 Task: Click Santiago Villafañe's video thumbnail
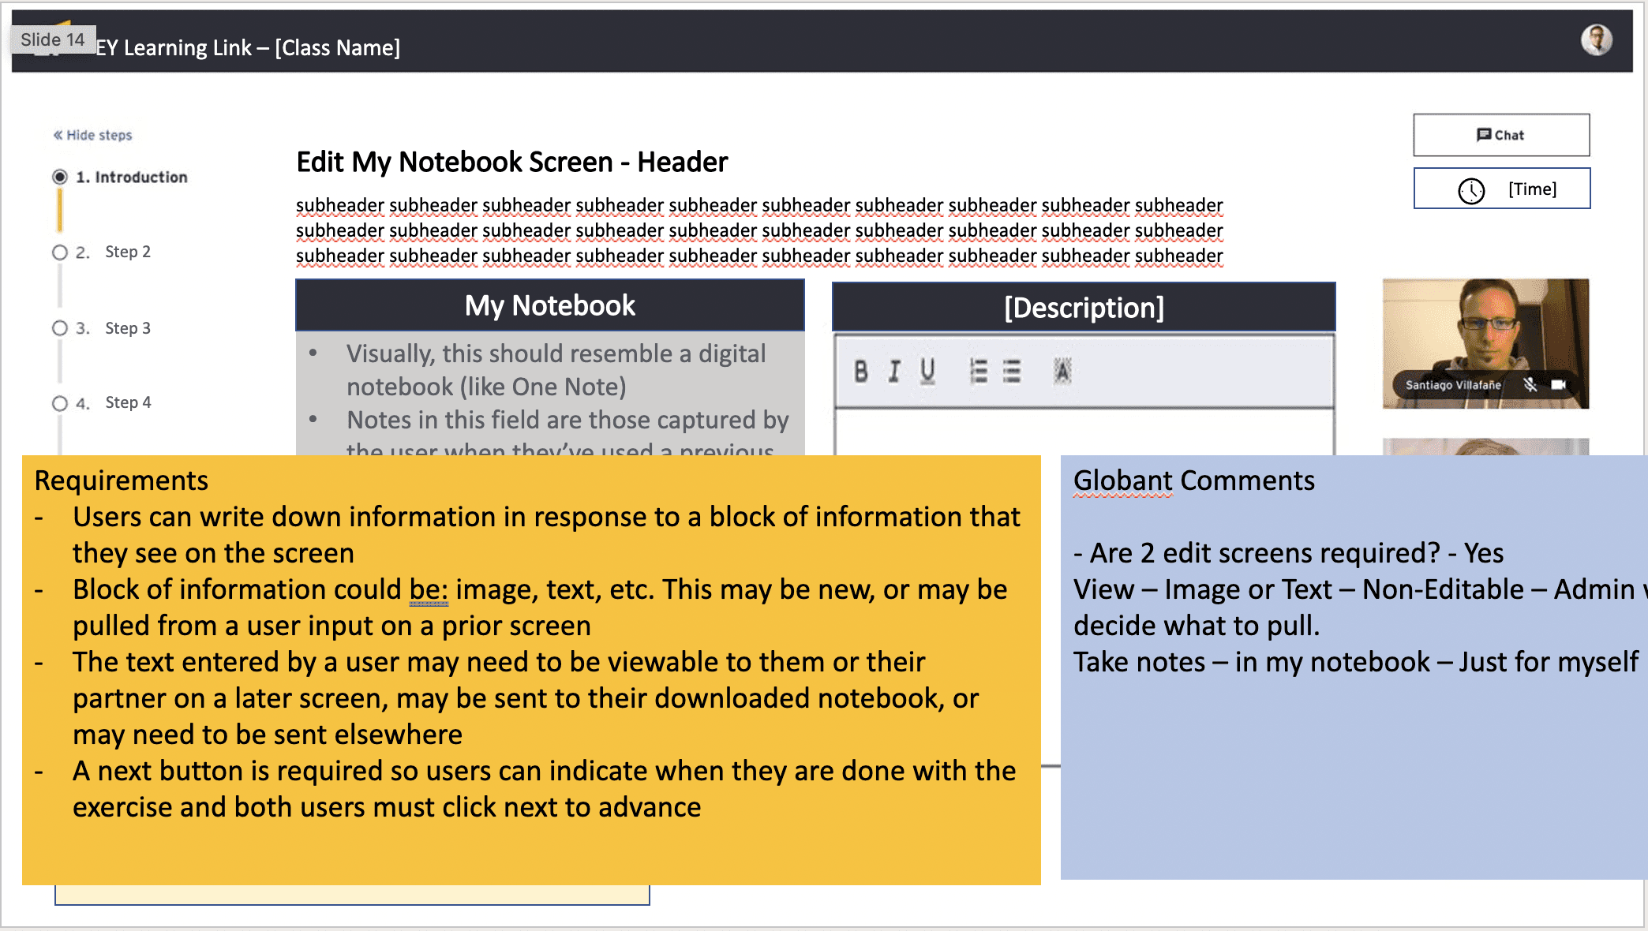pos(1485,331)
